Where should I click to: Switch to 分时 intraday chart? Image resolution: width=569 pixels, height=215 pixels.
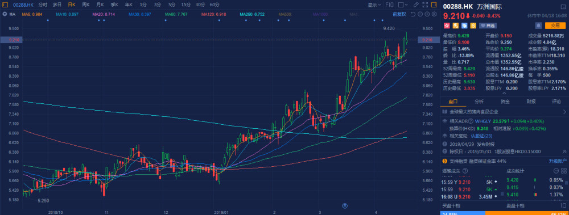(43, 5)
